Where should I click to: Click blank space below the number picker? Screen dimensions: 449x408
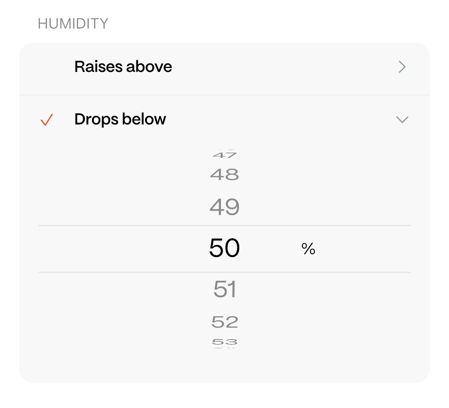point(224,366)
